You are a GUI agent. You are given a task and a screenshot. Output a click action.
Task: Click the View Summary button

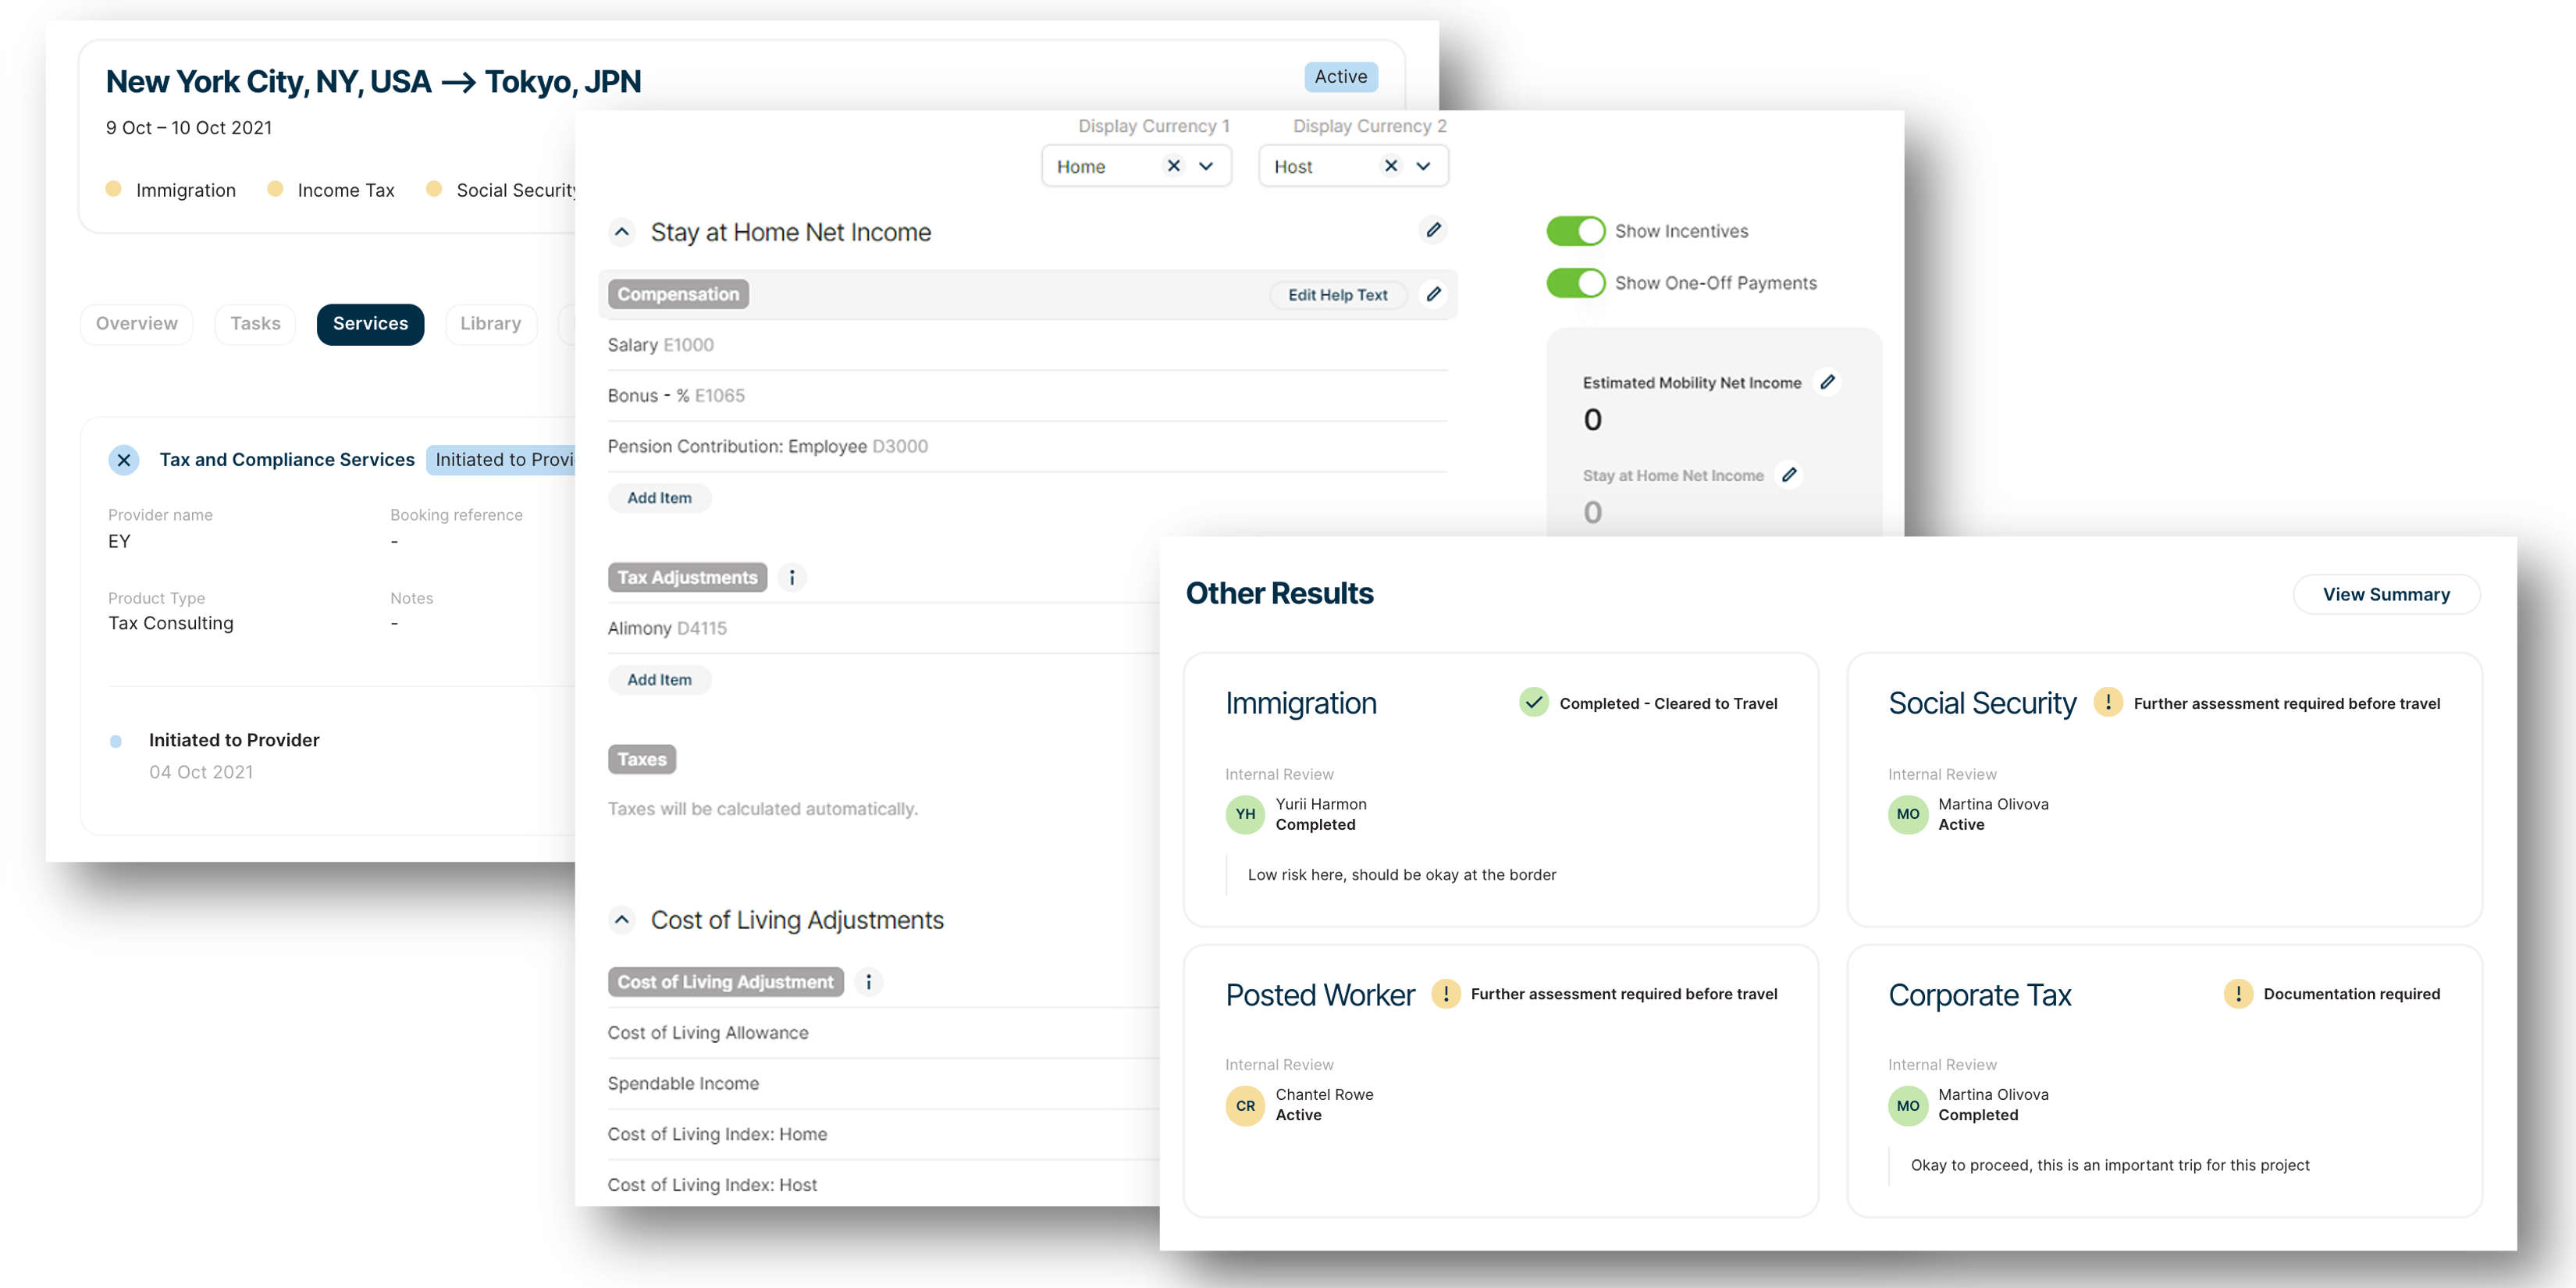[x=2386, y=593]
